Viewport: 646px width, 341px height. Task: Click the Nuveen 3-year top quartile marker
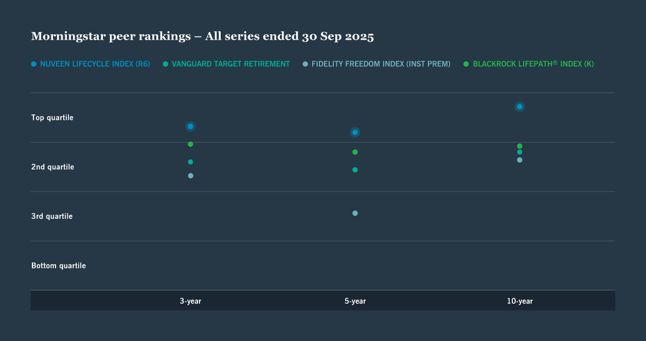coord(190,126)
